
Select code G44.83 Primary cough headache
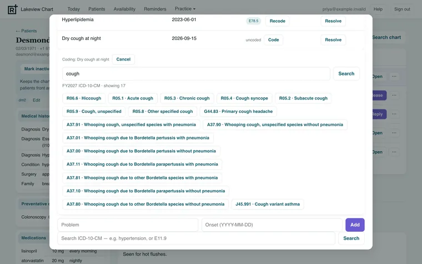[238, 112]
